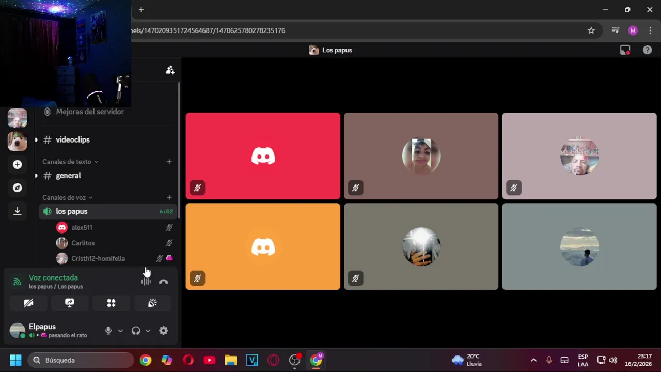The width and height of the screenshot is (661, 372).
Task: Open Copilot from the taskbar
Action: (167, 360)
